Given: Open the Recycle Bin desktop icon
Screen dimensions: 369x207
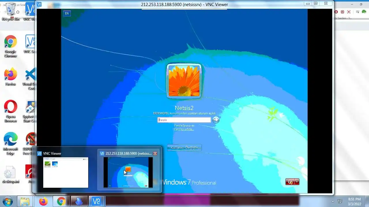Looking at the screenshot, I should (x=11, y=12).
